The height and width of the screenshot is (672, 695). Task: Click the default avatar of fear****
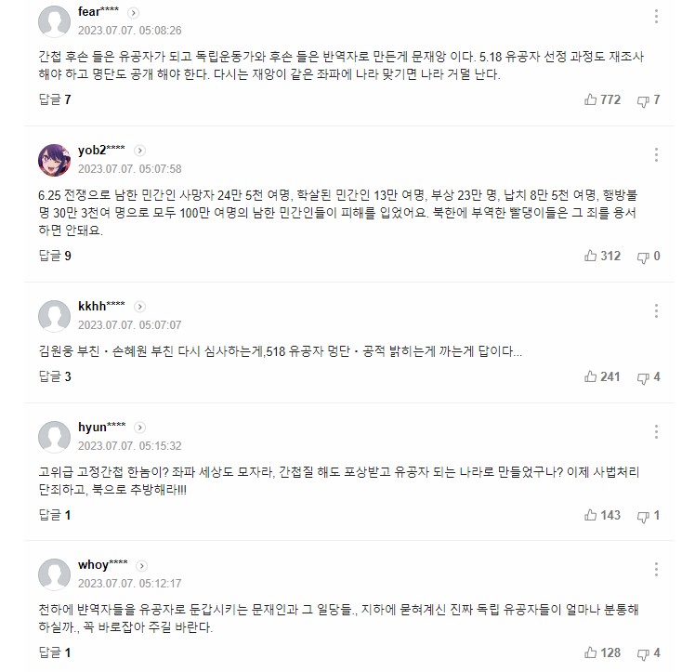click(x=55, y=20)
